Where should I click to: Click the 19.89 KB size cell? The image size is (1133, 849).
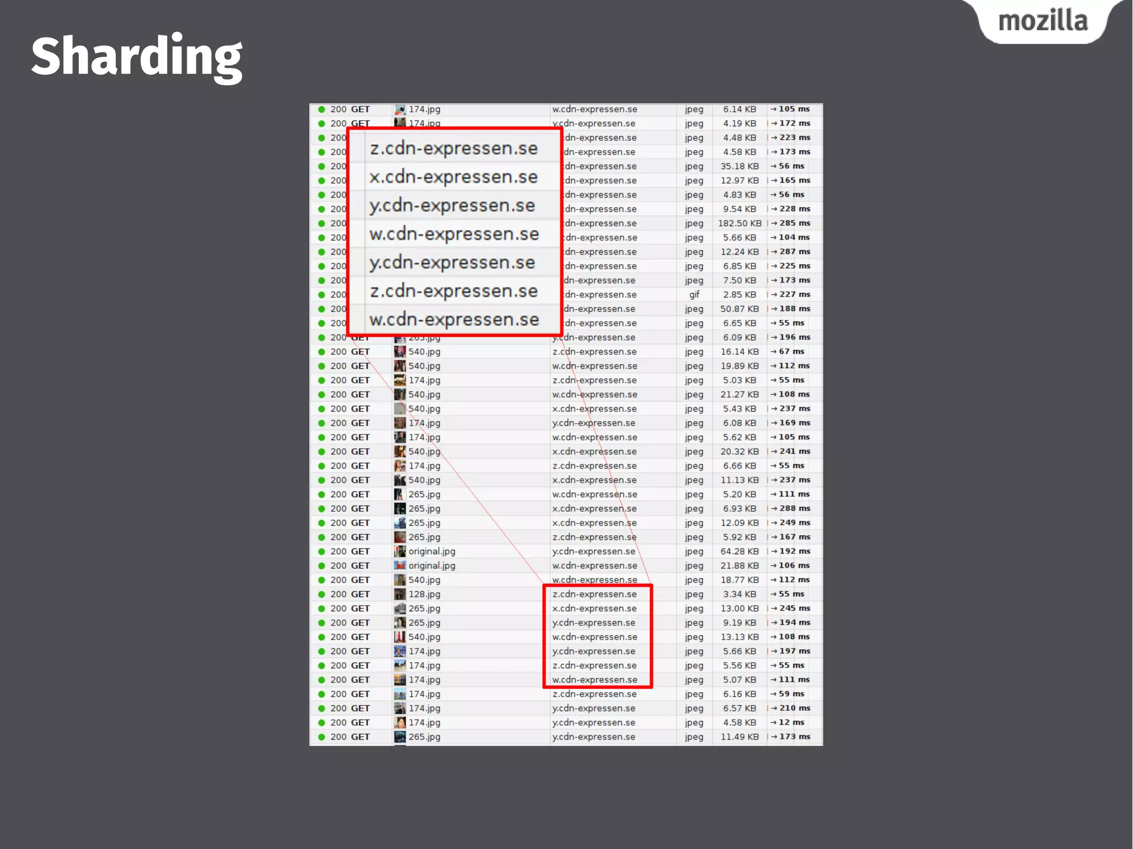(740, 366)
